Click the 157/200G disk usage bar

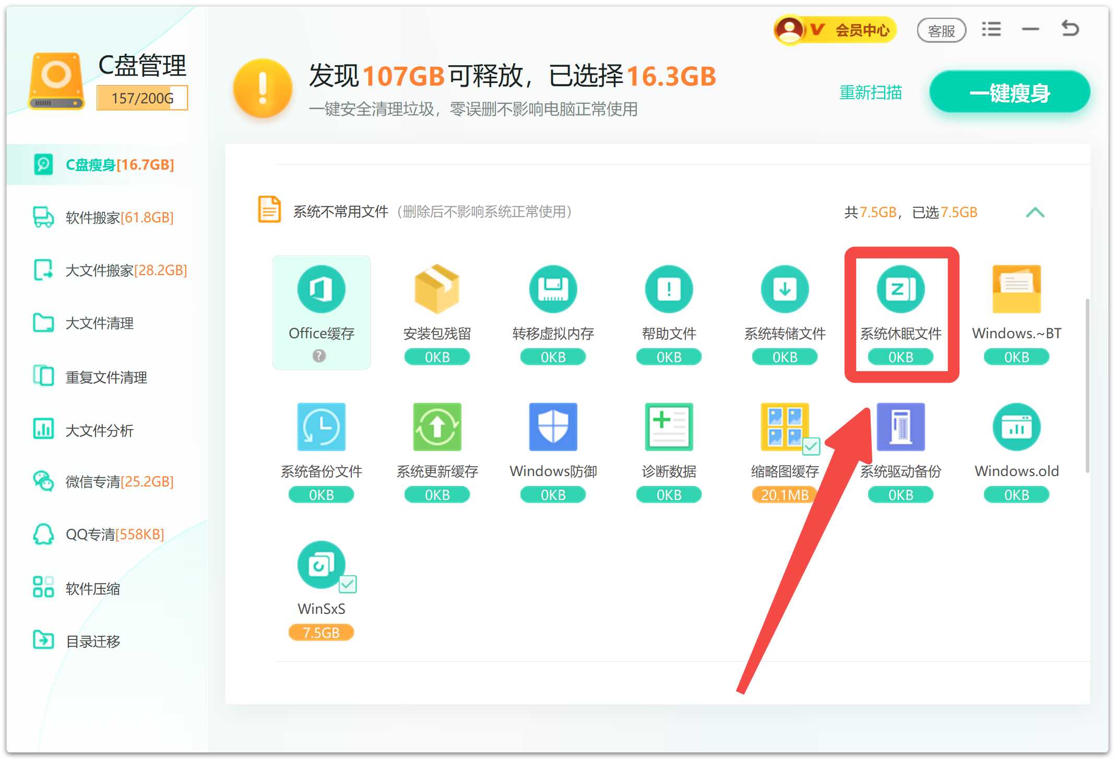click(x=142, y=98)
